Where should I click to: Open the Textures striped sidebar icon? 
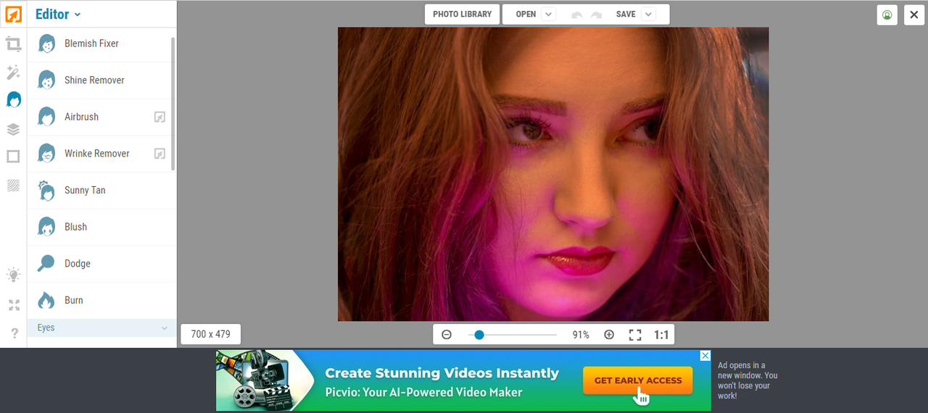point(13,185)
